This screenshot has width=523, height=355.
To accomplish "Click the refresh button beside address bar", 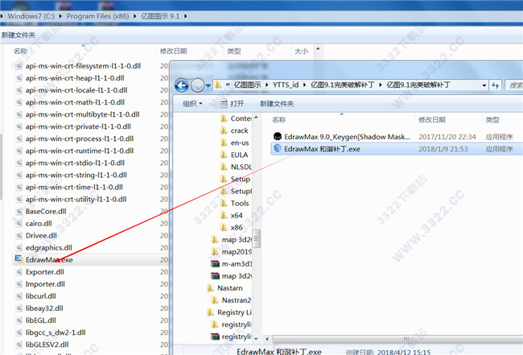I will click(496, 85).
